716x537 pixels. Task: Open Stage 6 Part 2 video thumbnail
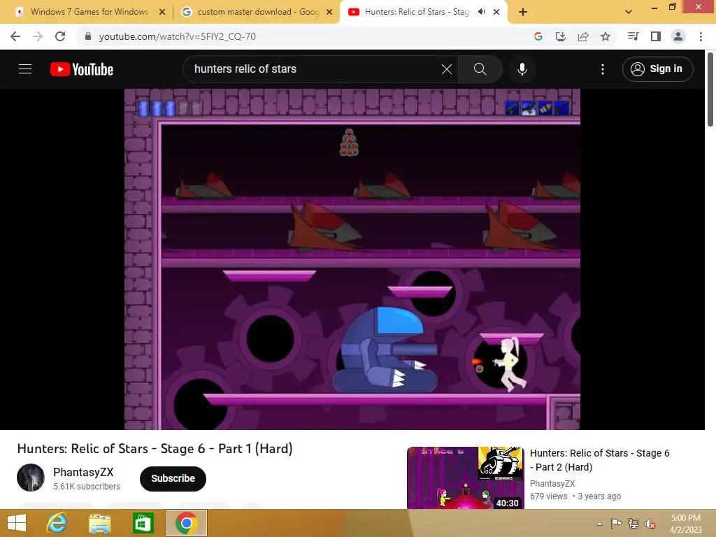(465, 478)
